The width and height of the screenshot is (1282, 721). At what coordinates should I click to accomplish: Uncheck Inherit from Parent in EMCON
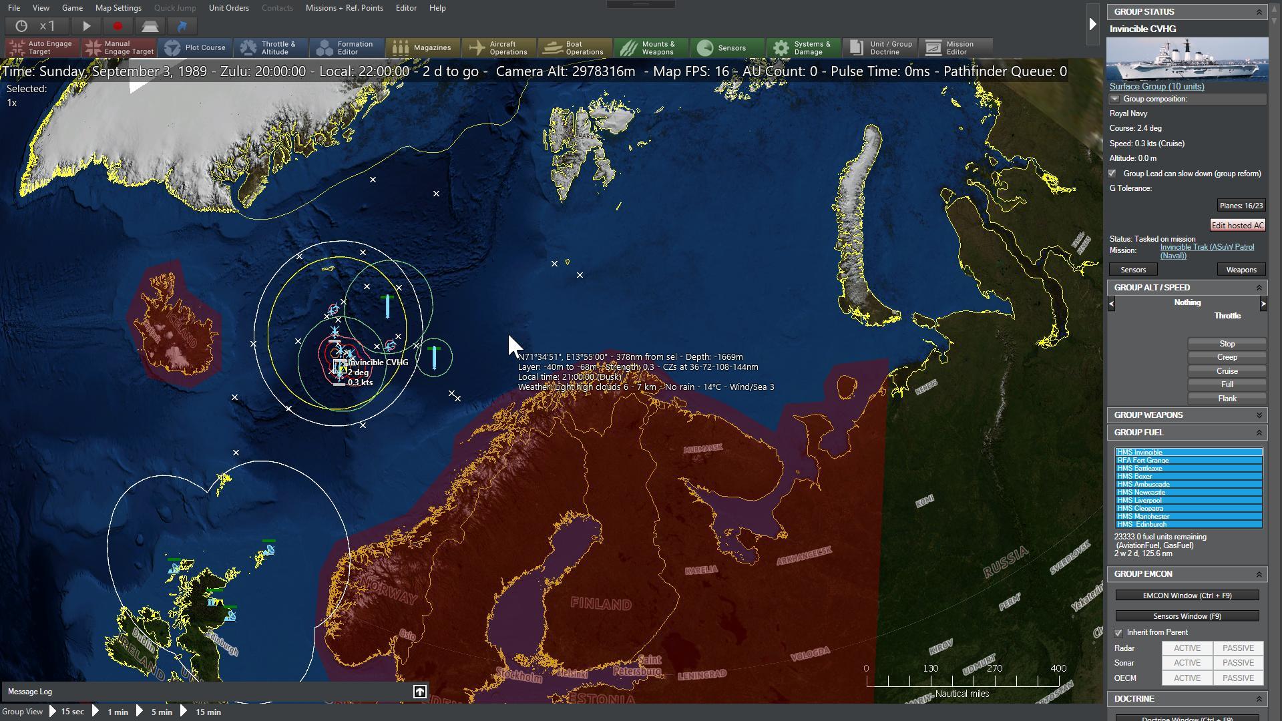[x=1118, y=632]
